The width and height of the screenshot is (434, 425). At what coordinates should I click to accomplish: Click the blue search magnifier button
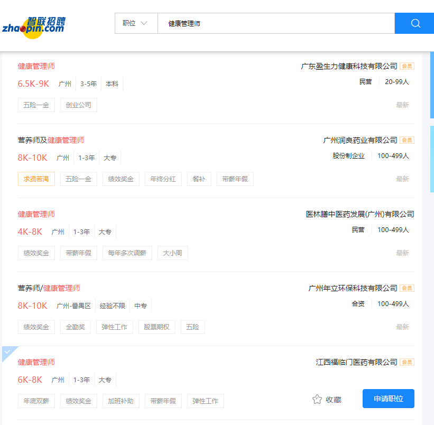(x=415, y=23)
